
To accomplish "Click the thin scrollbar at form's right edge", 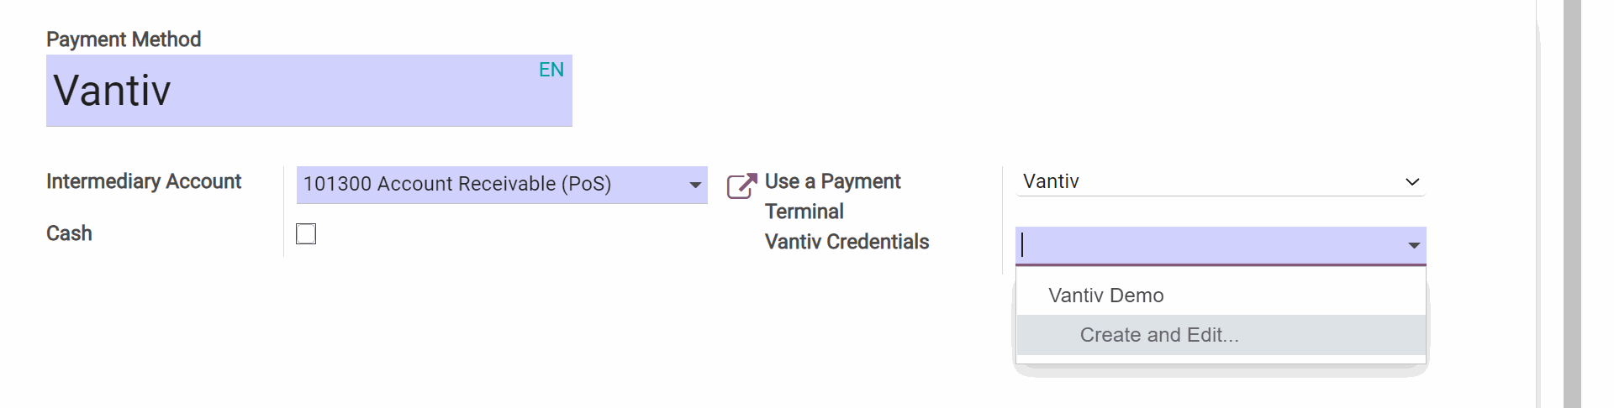I will coord(1538,201).
